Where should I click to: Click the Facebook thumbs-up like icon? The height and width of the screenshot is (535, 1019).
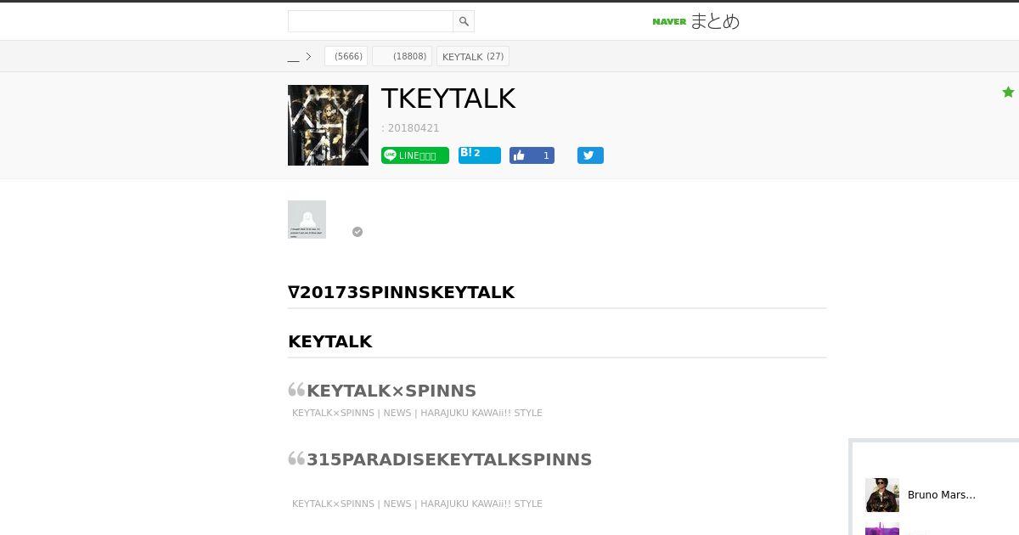click(520, 155)
